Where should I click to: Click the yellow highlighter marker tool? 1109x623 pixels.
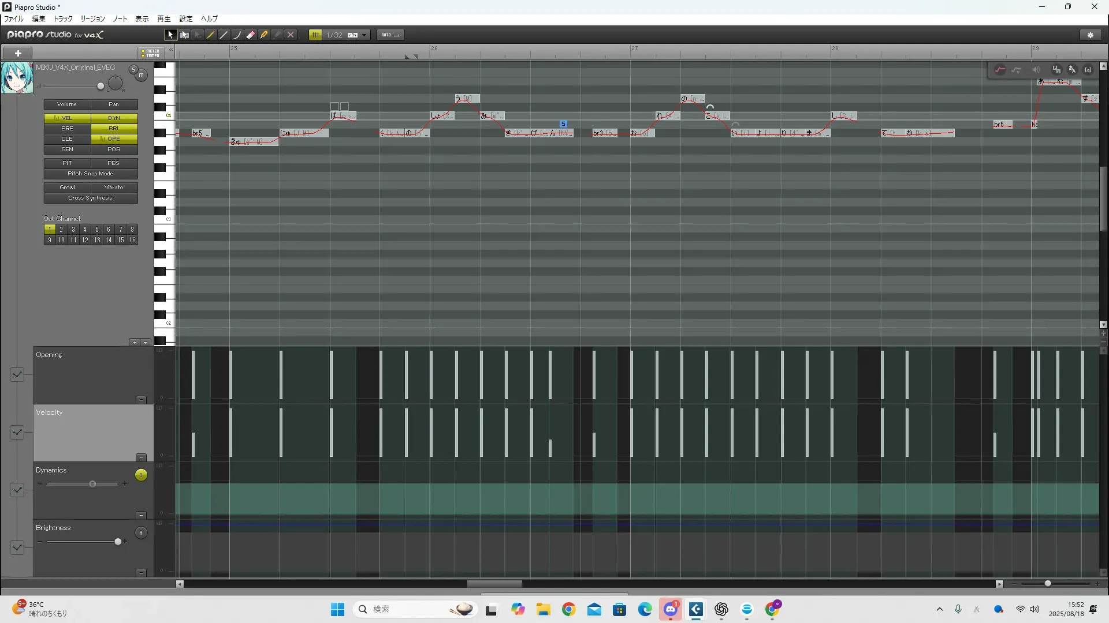[x=264, y=35]
